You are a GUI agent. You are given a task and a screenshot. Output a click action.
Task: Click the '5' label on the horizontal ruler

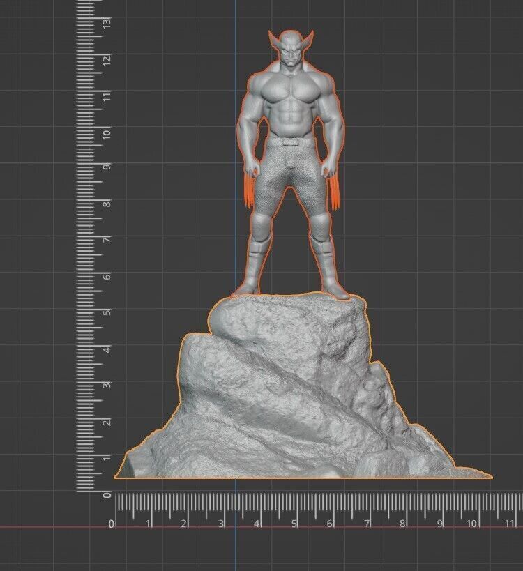[x=294, y=524]
